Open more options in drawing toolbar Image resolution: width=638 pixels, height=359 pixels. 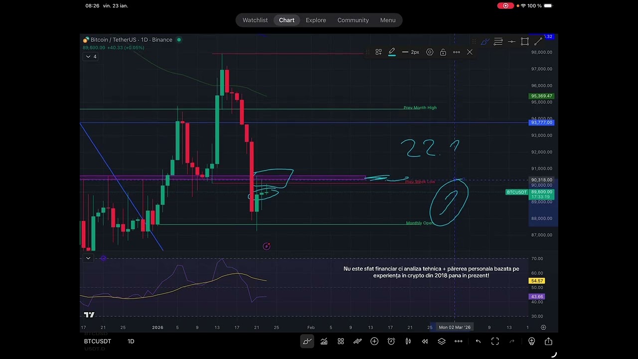[457, 52]
